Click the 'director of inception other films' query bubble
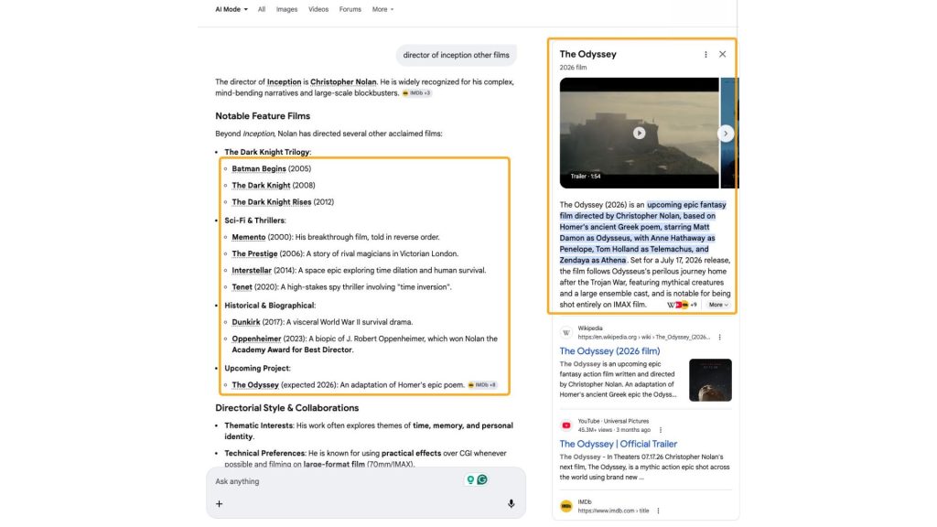937x527 pixels. click(456, 55)
